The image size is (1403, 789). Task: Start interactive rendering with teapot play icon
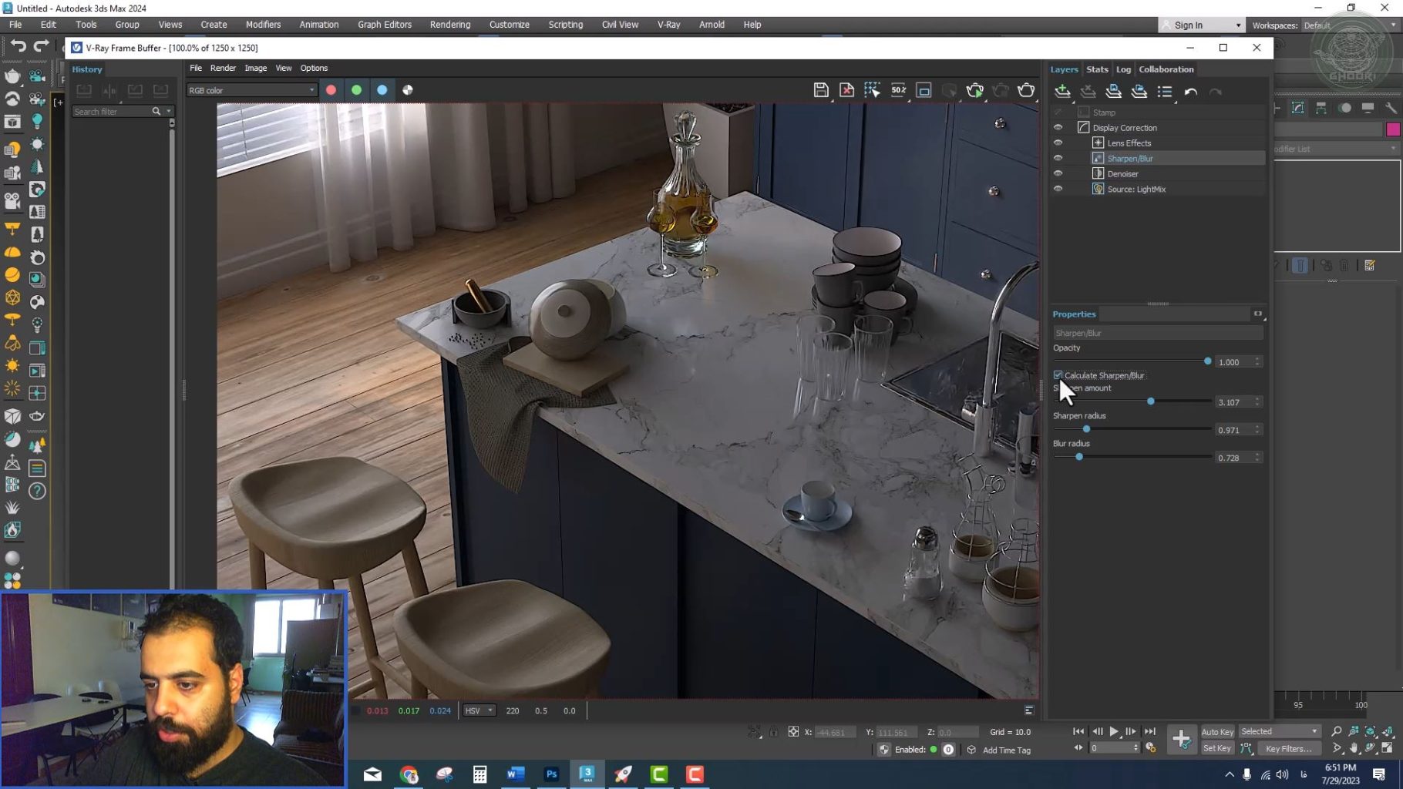tap(975, 90)
